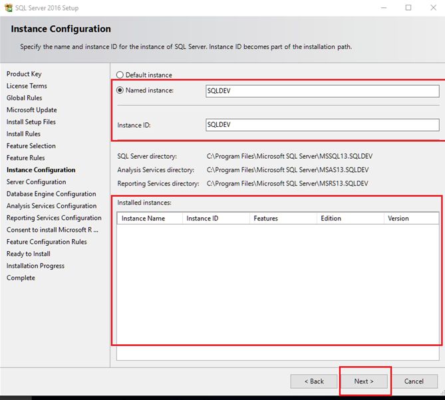Select the Default instance radio button
Viewport: 445px width, 400px height.
(x=120, y=75)
